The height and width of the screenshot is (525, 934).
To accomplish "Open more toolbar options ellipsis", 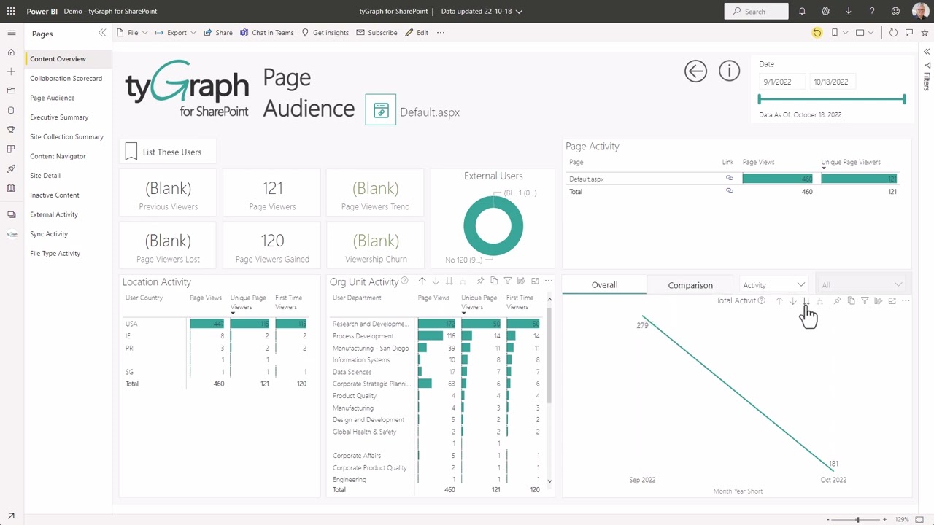I will coord(441,33).
